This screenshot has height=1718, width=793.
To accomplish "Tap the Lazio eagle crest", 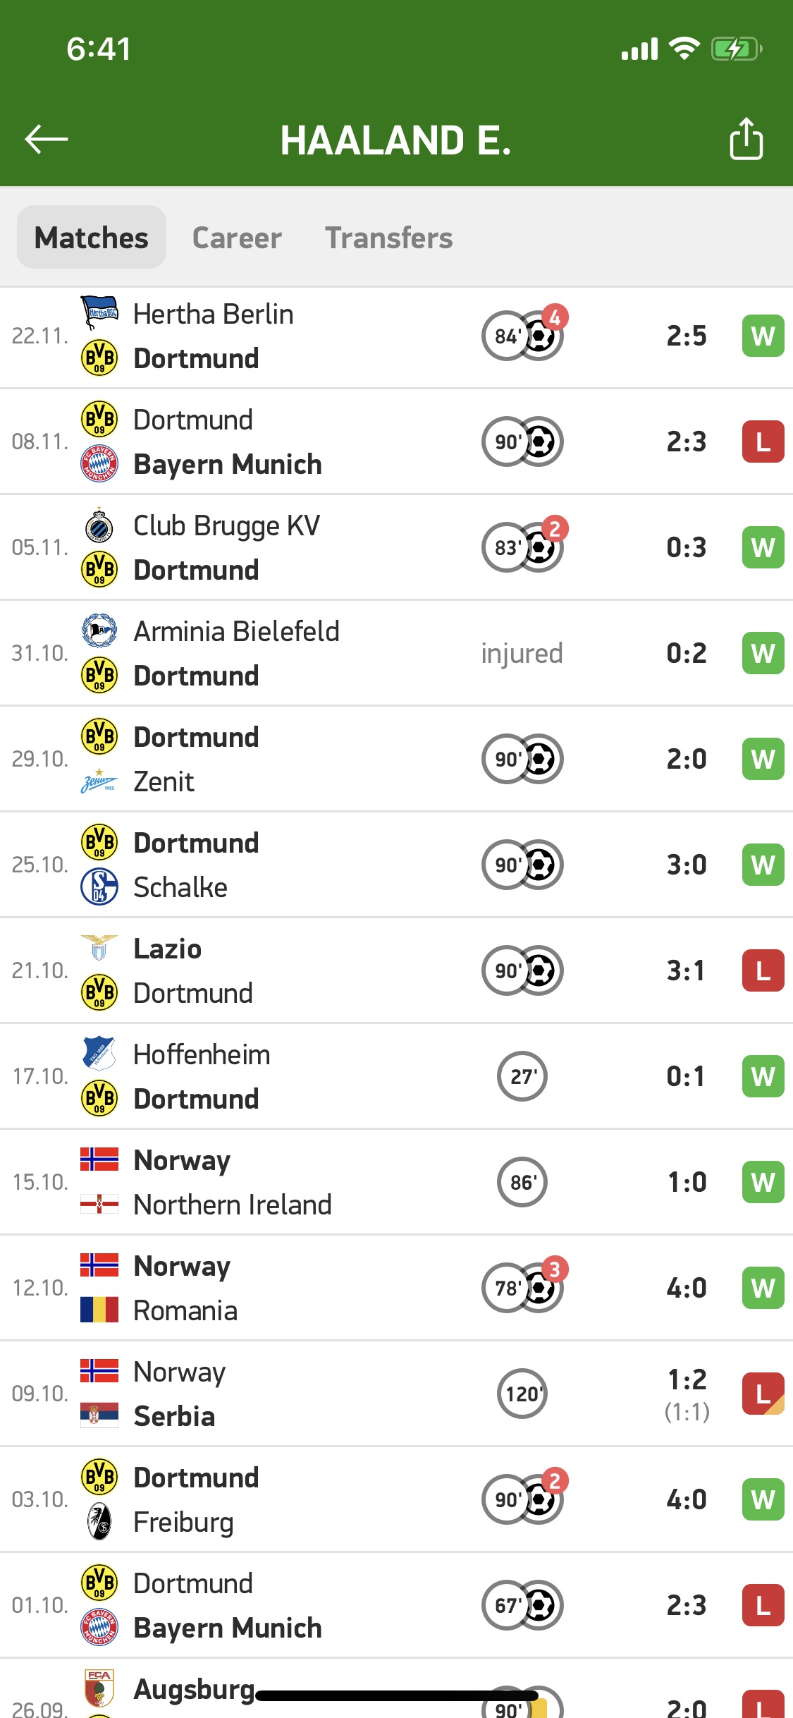I will coord(99,948).
